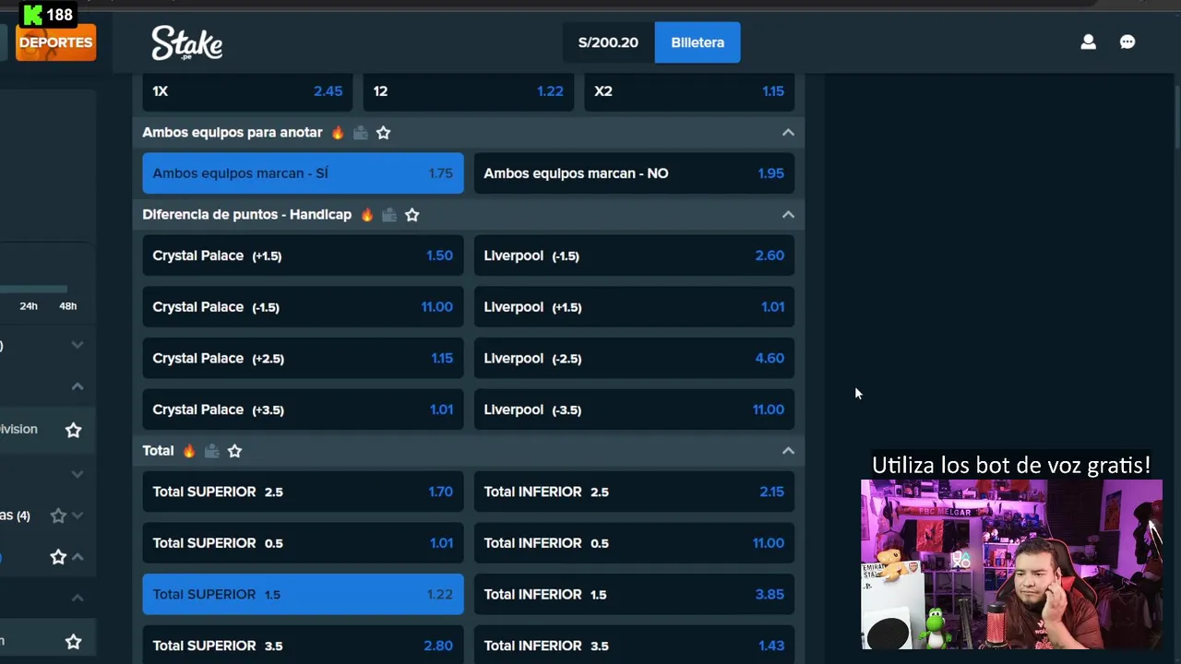1181x664 pixels.
Task: Select Liverpool (-1.5) at 2.60
Action: tap(634, 255)
